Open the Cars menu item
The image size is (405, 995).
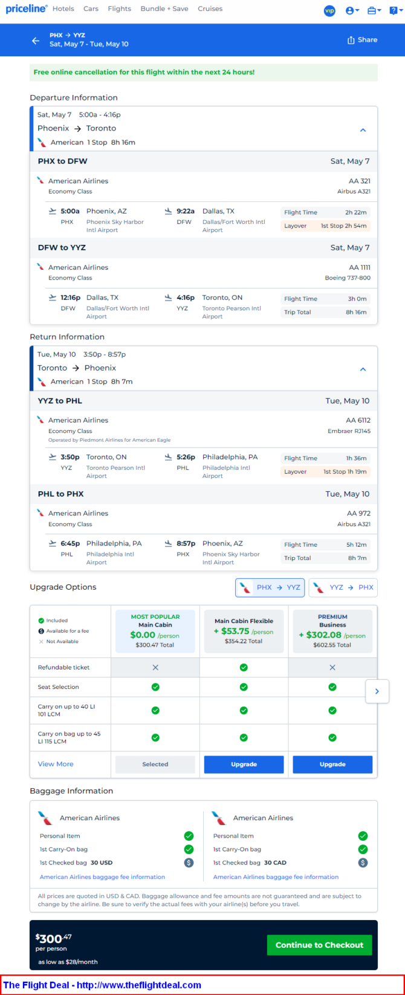[x=91, y=8]
